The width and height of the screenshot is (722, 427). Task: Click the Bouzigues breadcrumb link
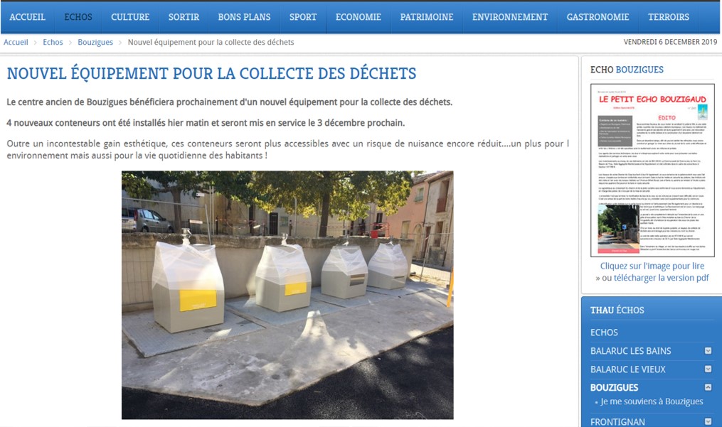tap(95, 43)
